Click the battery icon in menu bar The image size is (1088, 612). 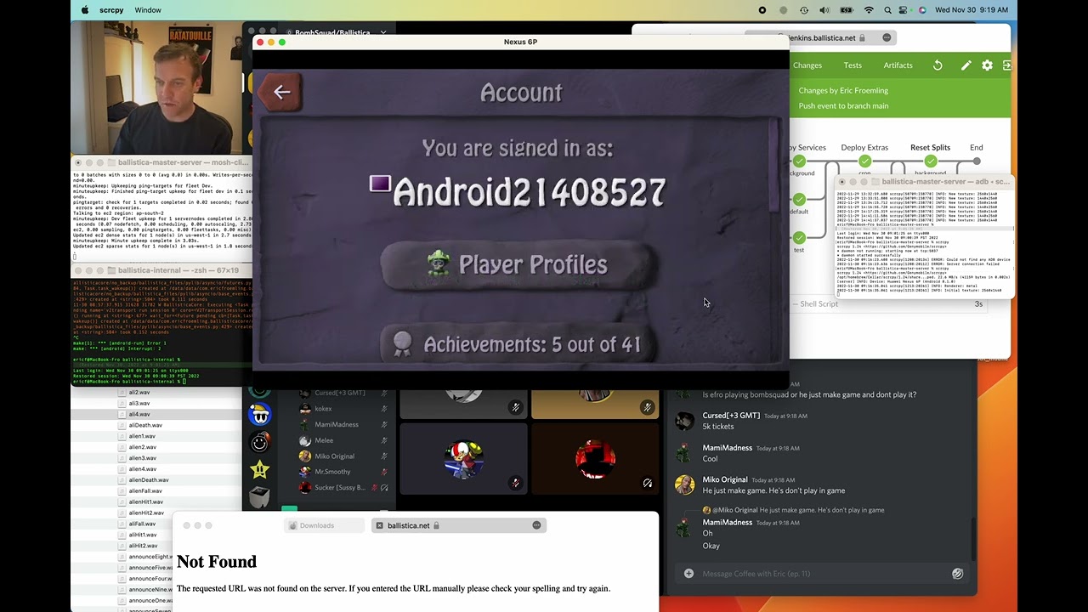846,10
